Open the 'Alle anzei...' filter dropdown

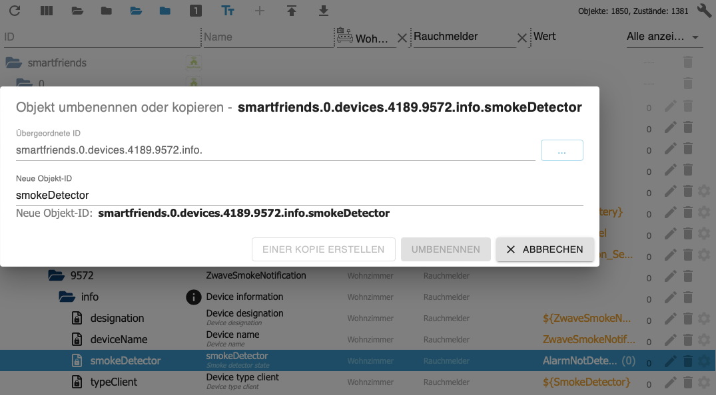coord(664,37)
